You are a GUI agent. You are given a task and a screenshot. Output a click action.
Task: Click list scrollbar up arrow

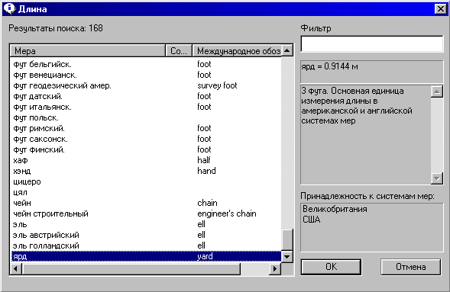(287, 50)
